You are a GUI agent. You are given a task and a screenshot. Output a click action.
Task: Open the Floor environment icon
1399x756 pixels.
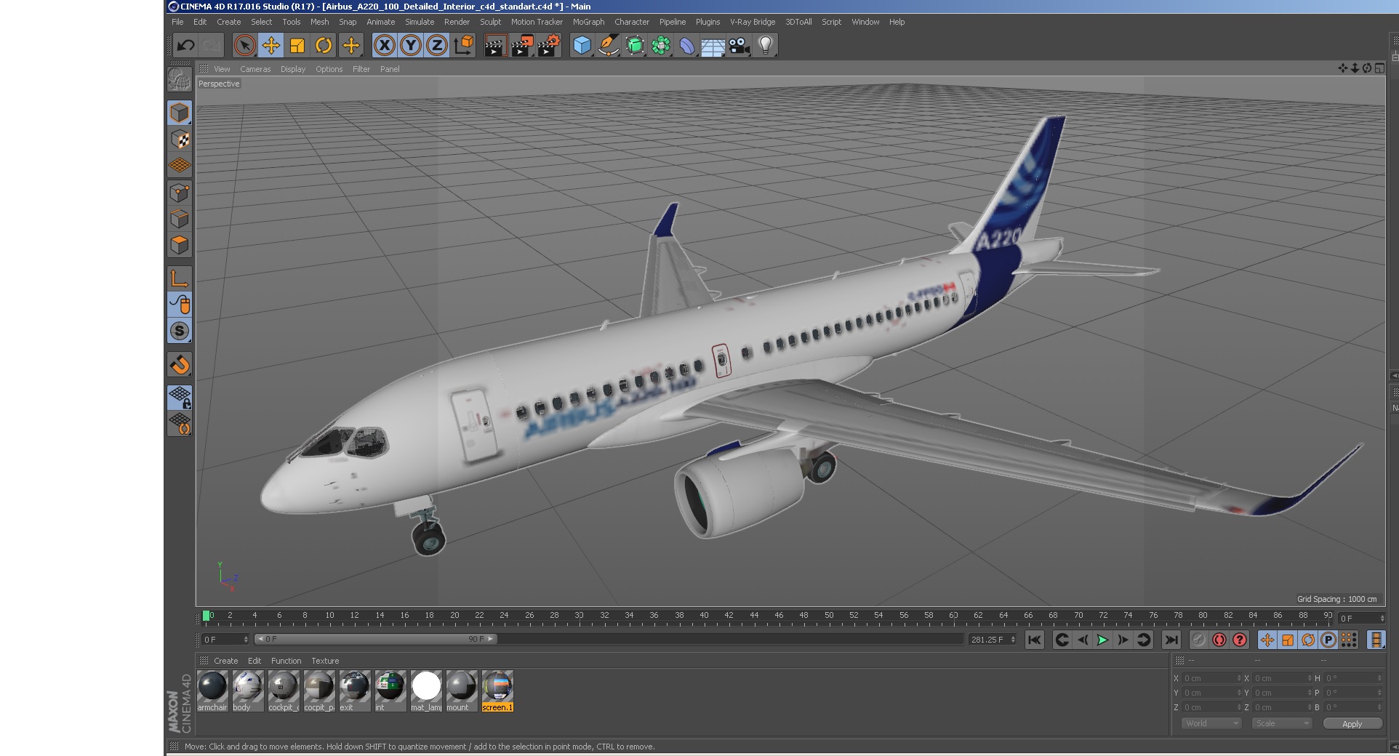713,45
